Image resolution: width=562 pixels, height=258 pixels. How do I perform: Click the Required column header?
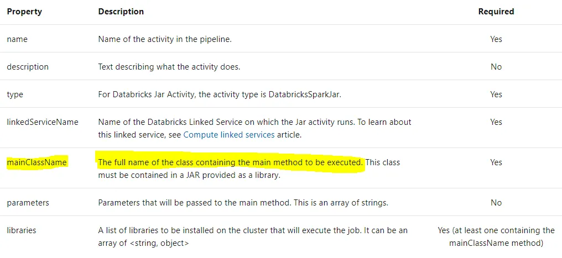point(496,12)
